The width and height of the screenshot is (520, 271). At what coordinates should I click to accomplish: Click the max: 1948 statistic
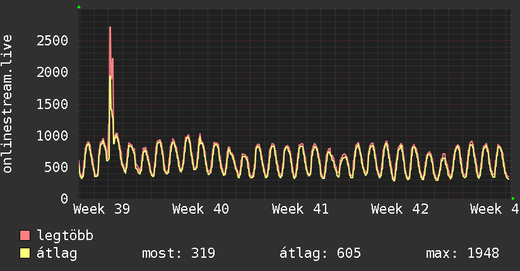[463, 253]
